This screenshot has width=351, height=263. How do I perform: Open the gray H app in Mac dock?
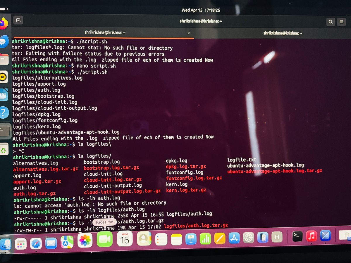tap(277, 236)
